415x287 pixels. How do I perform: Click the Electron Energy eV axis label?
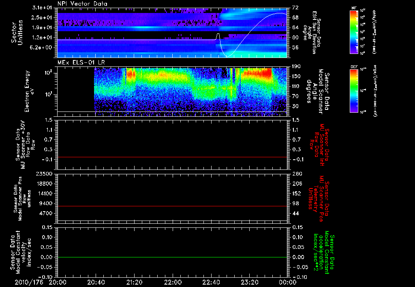pyautogui.click(x=29, y=91)
